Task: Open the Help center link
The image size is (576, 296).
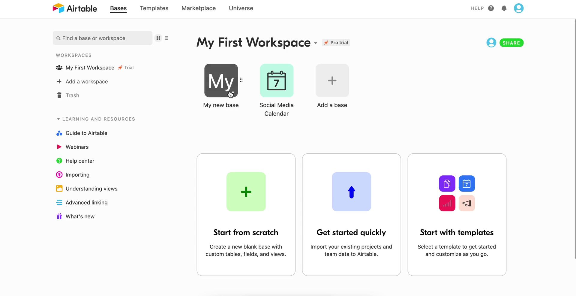Action: pyautogui.click(x=80, y=161)
